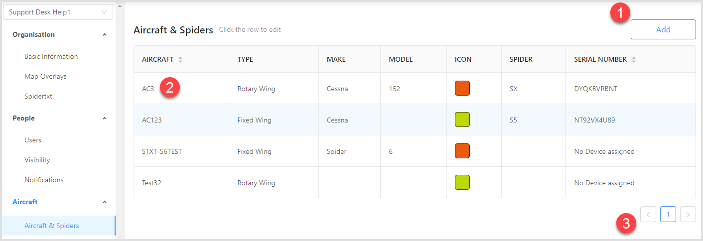Click the Add aircraft button

663,29
